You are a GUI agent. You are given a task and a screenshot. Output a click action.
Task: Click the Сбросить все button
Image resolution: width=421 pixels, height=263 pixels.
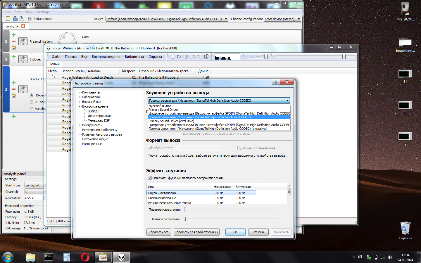[x=158, y=232]
